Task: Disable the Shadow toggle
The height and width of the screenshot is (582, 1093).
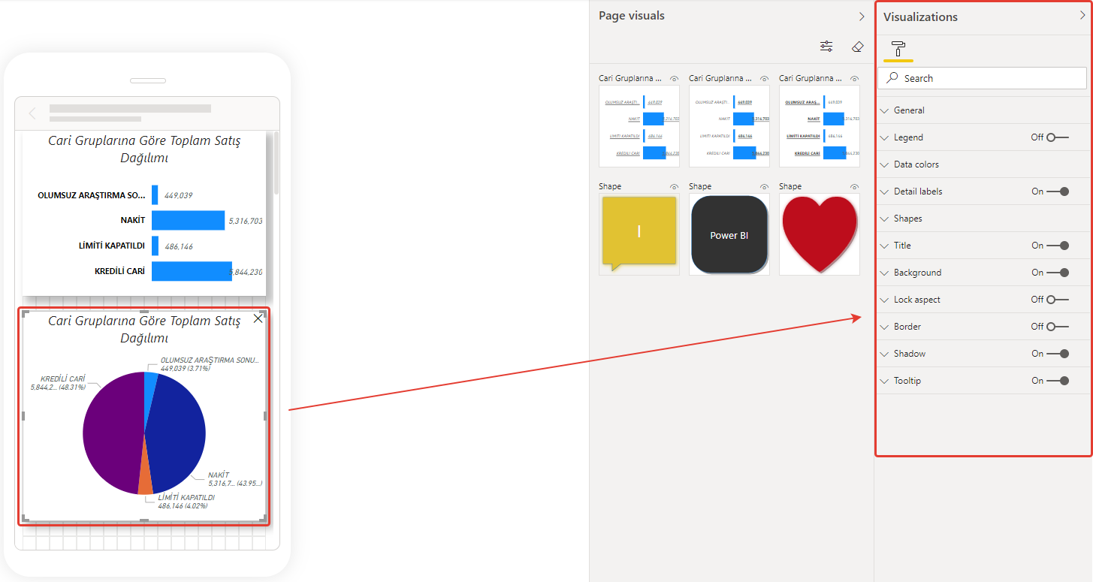Action: point(1057,354)
